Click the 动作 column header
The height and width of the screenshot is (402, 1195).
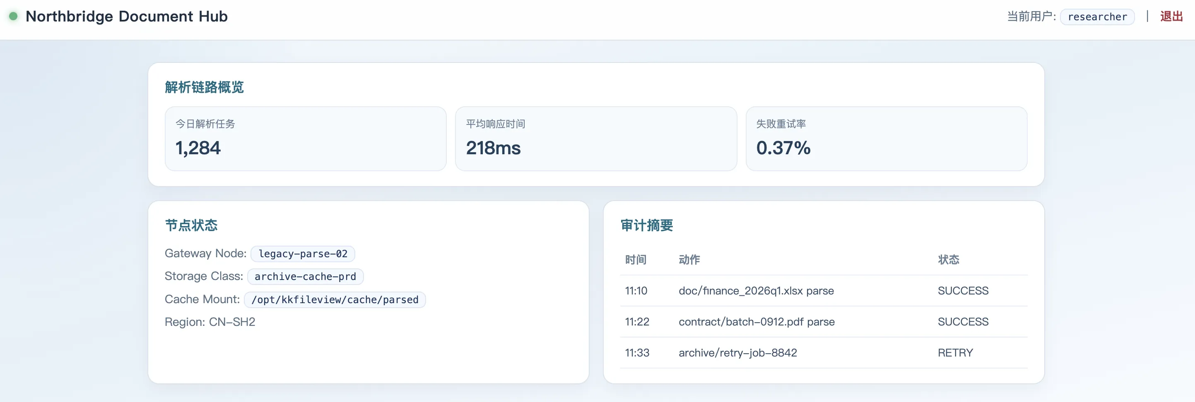tap(689, 259)
